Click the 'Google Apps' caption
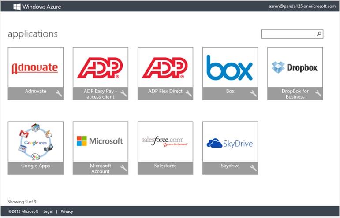The image size is (340, 218). tap(36, 166)
